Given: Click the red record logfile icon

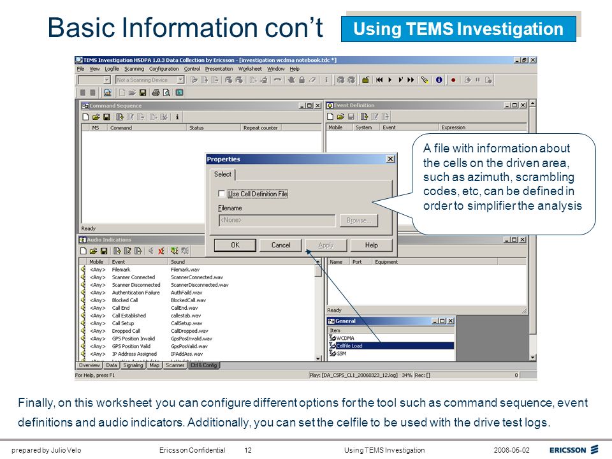Looking at the screenshot, I should coord(453,80).
